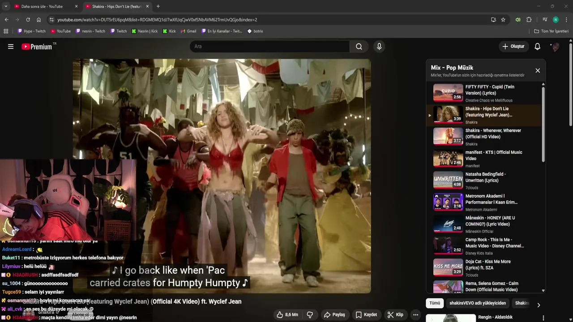The width and height of the screenshot is (573, 322).
Task: Open YouTube notifications bell
Action: click(x=538, y=47)
